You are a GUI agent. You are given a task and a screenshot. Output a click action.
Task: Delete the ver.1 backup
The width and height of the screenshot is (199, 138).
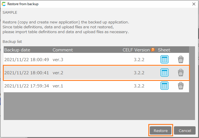[x=181, y=85]
